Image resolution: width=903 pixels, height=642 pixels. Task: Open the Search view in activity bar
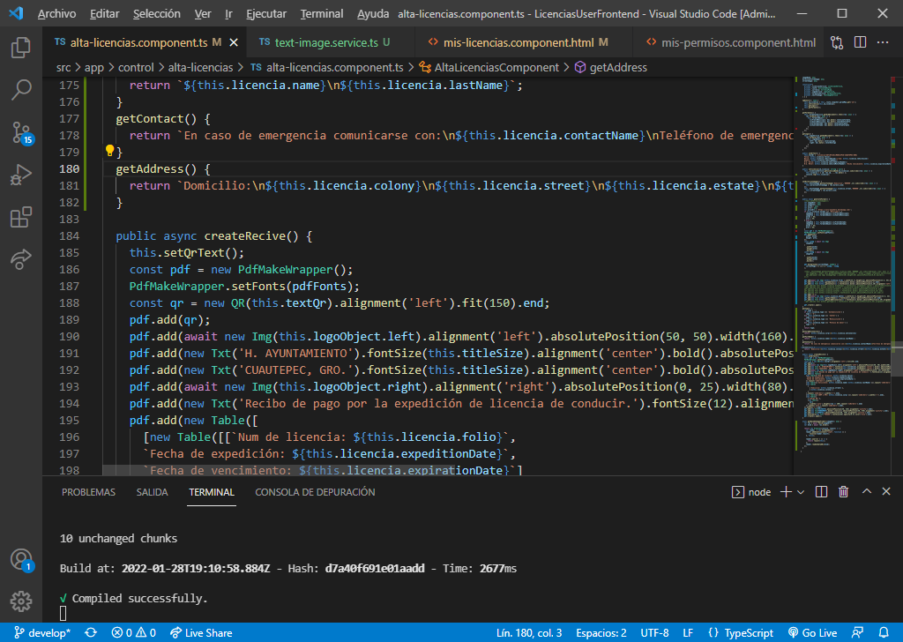point(21,90)
